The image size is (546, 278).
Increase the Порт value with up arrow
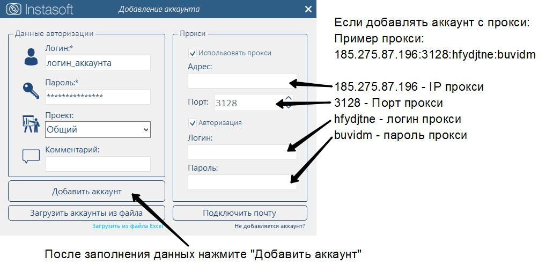click(289, 99)
